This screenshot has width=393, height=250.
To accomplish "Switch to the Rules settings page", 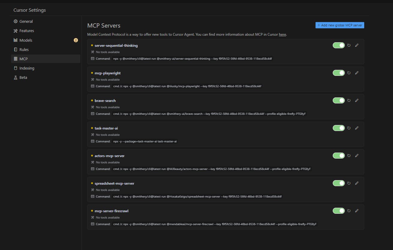I will (x=24, y=49).
